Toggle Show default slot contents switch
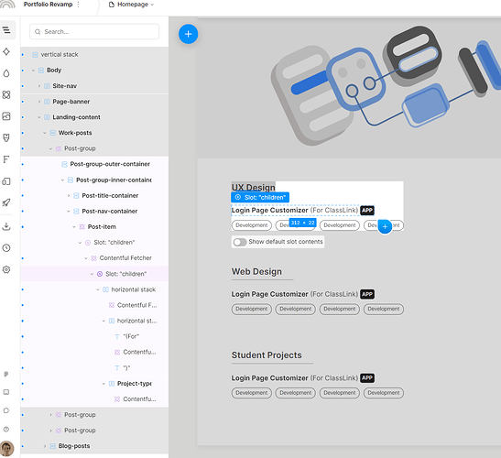This screenshot has height=458, width=501. coord(240,242)
